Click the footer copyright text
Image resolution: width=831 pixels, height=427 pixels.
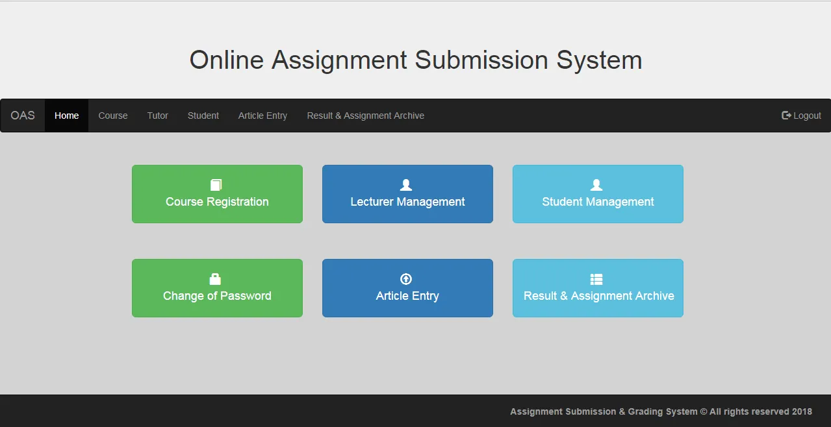pos(661,411)
